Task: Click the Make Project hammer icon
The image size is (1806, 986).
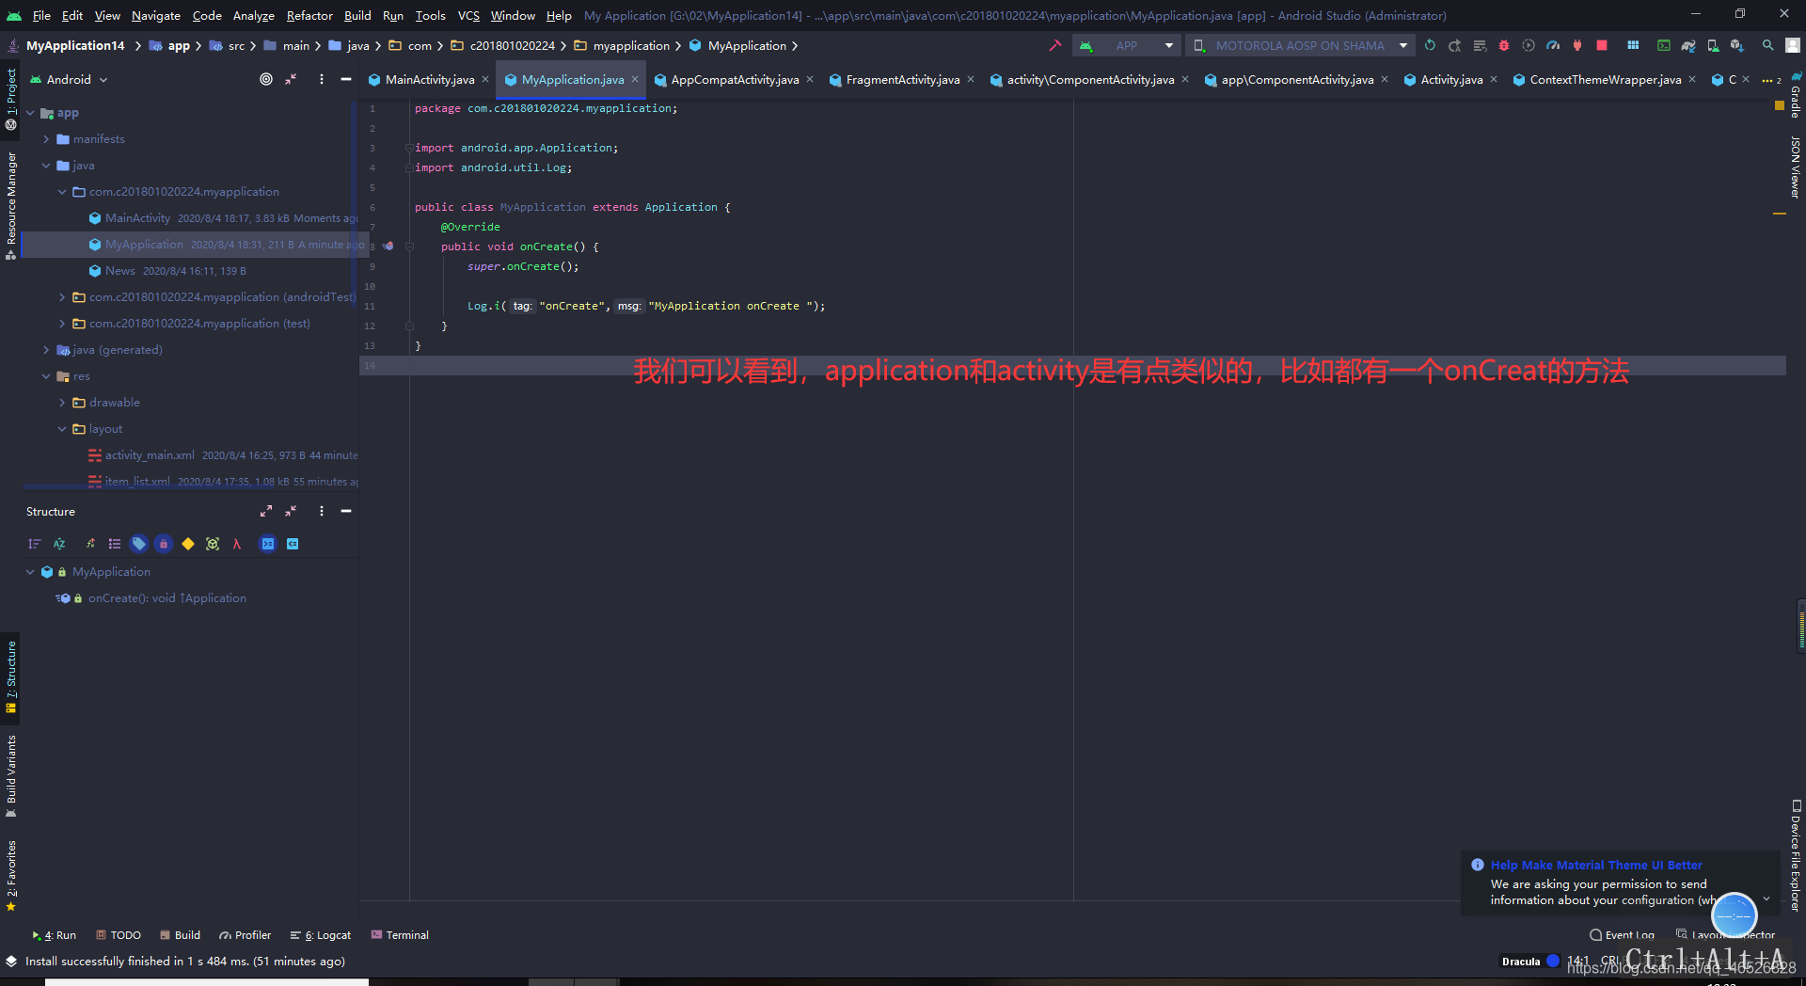Action: click(x=1054, y=45)
